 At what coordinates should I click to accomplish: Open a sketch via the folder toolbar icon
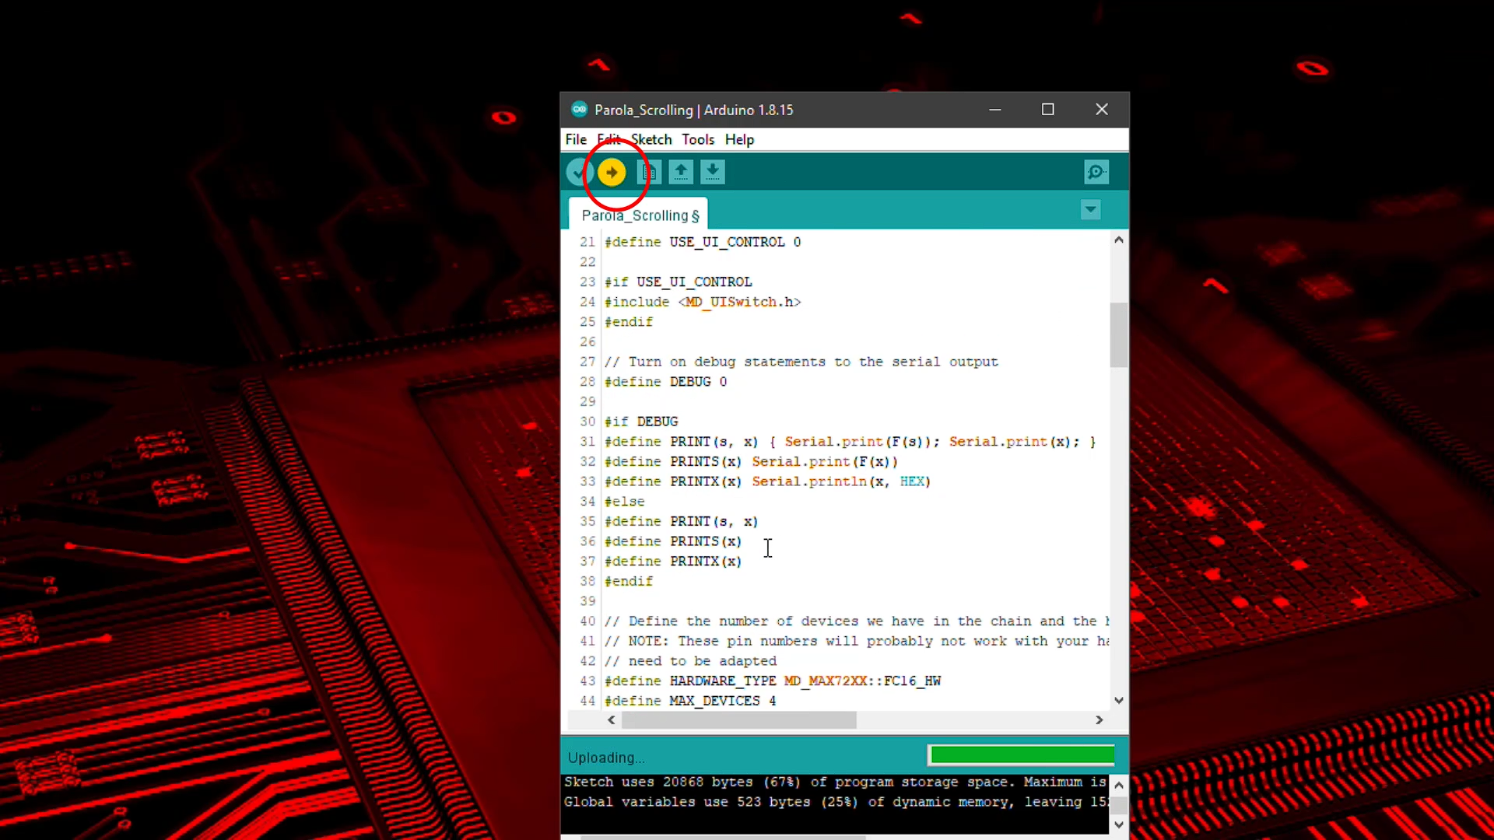681,172
